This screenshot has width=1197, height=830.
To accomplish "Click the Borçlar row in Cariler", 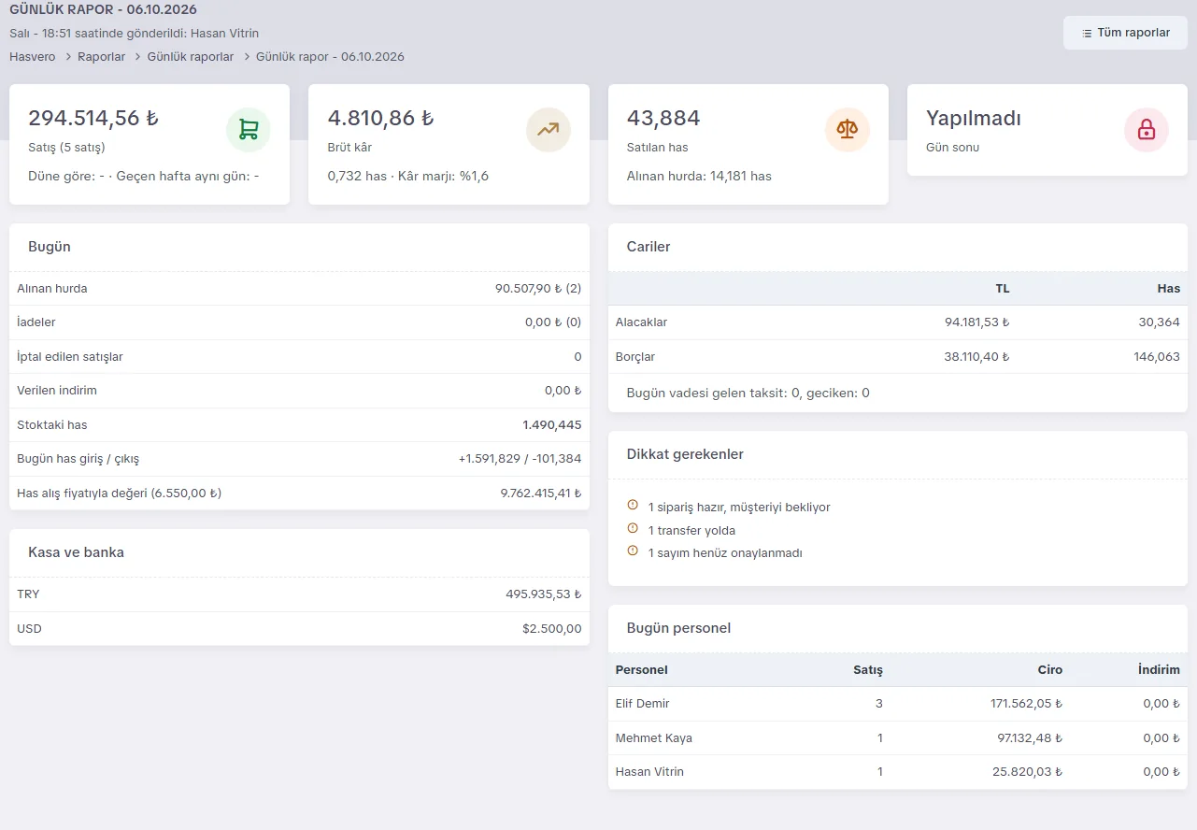I will [898, 357].
